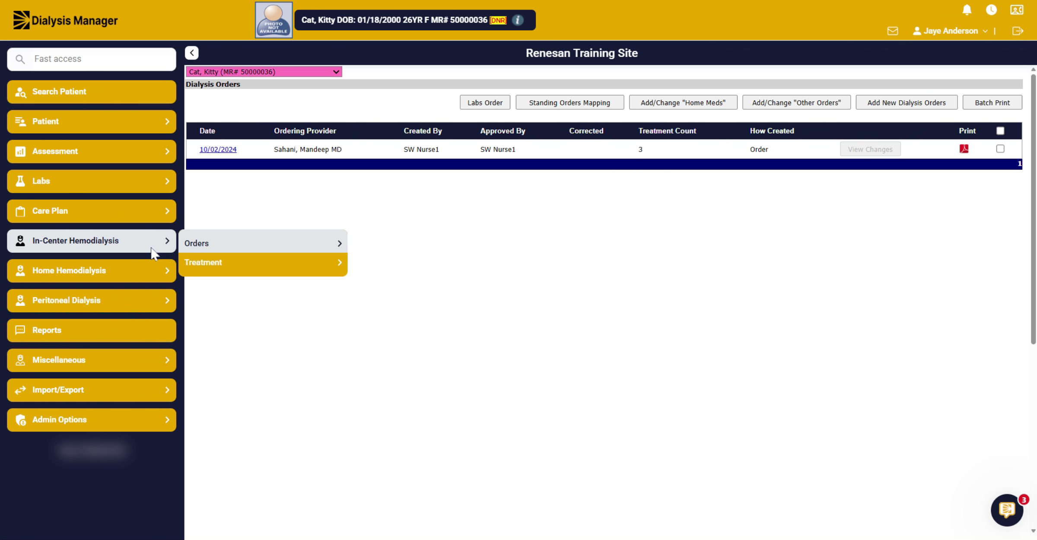Open the Import/Export sidebar menu
The height and width of the screenshot is (540, 1037).
click(x=92, y=390)
